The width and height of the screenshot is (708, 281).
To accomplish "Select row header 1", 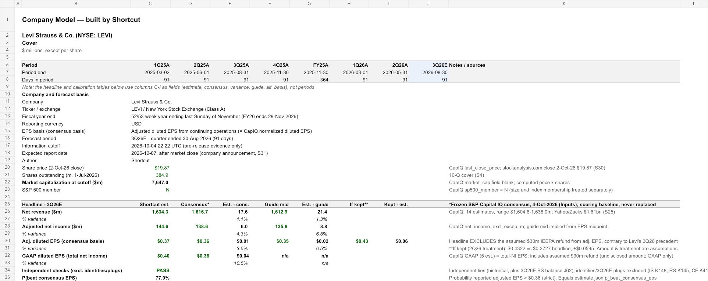I will 7,19.
